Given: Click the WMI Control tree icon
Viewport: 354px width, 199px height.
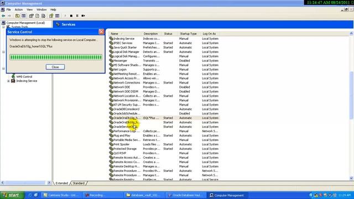Looking at the screenshot, I should [x=13, y=76].
